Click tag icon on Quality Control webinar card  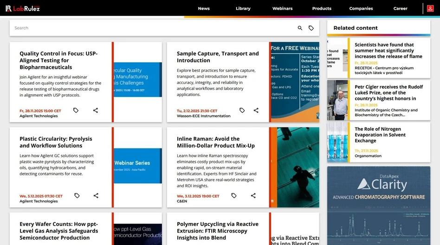pos(76,110)
